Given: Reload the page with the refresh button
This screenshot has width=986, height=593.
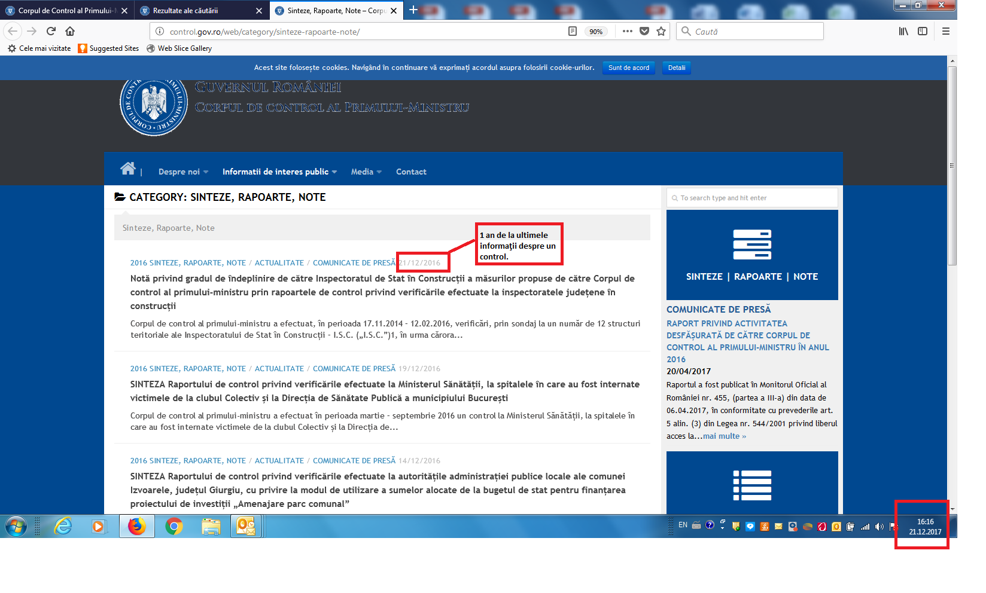Looking at the screenshot, I should (x=51, y=31).
